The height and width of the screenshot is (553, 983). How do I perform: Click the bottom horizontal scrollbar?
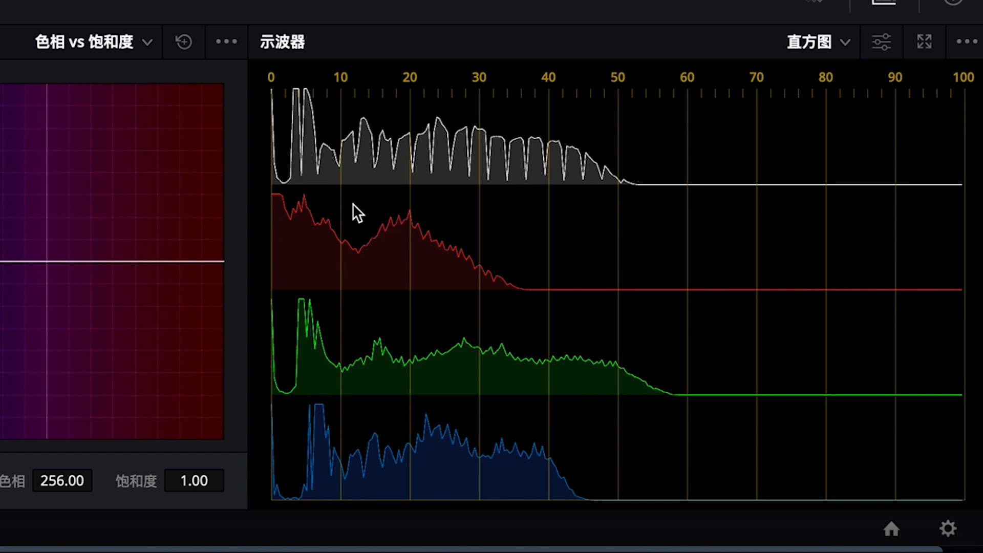point(471,549)
